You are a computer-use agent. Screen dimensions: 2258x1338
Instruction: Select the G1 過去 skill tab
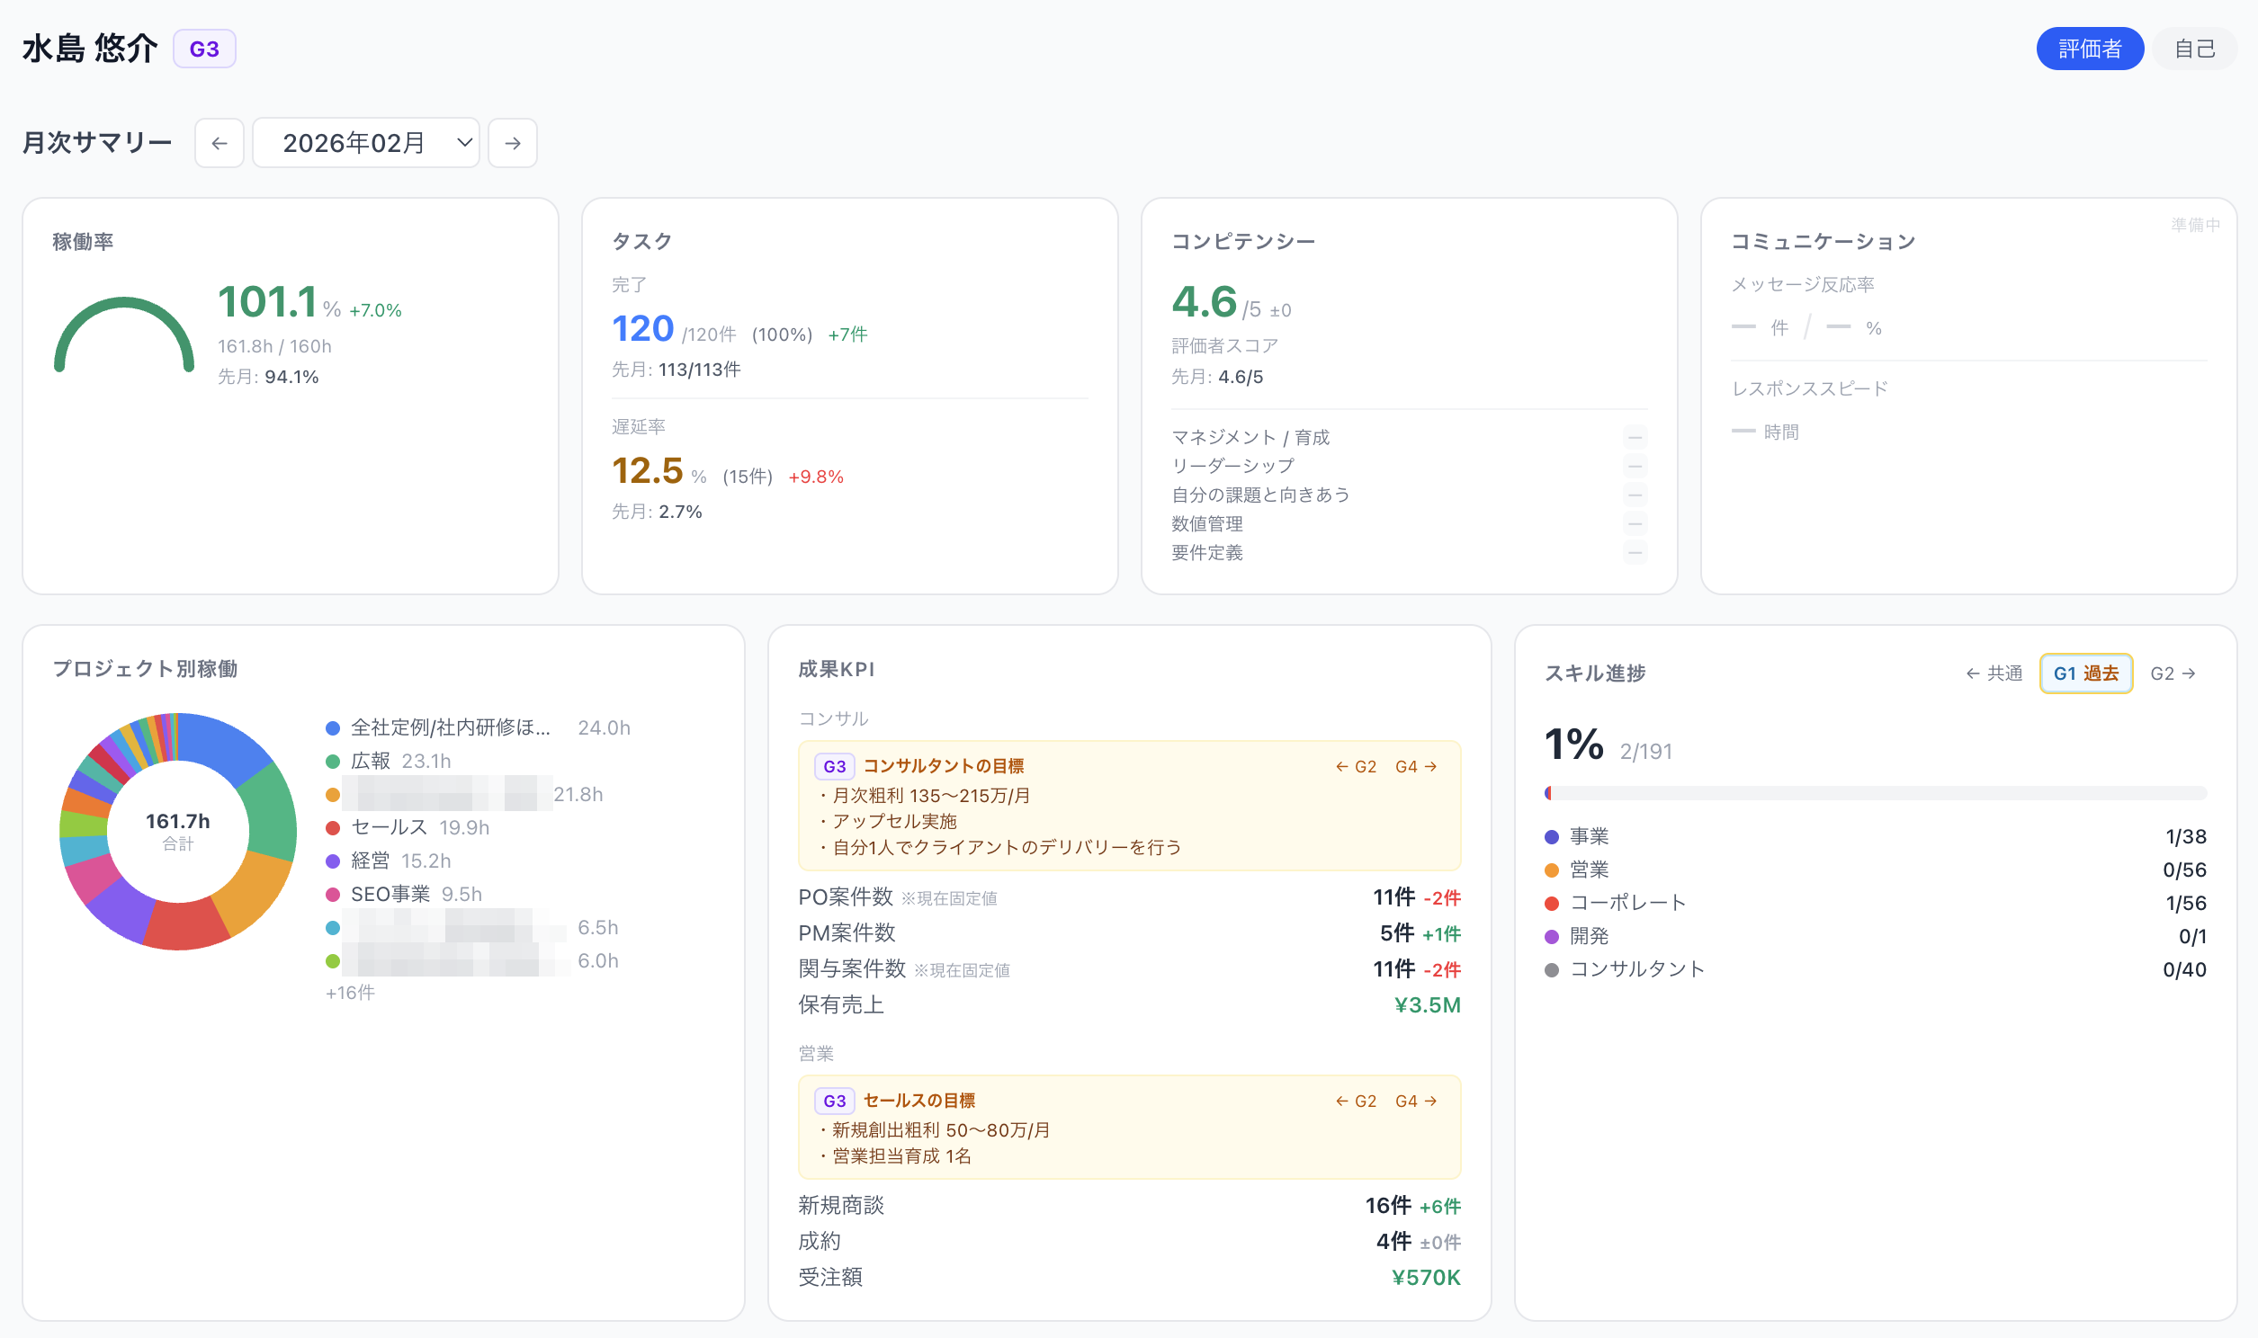pos(2086,673)
